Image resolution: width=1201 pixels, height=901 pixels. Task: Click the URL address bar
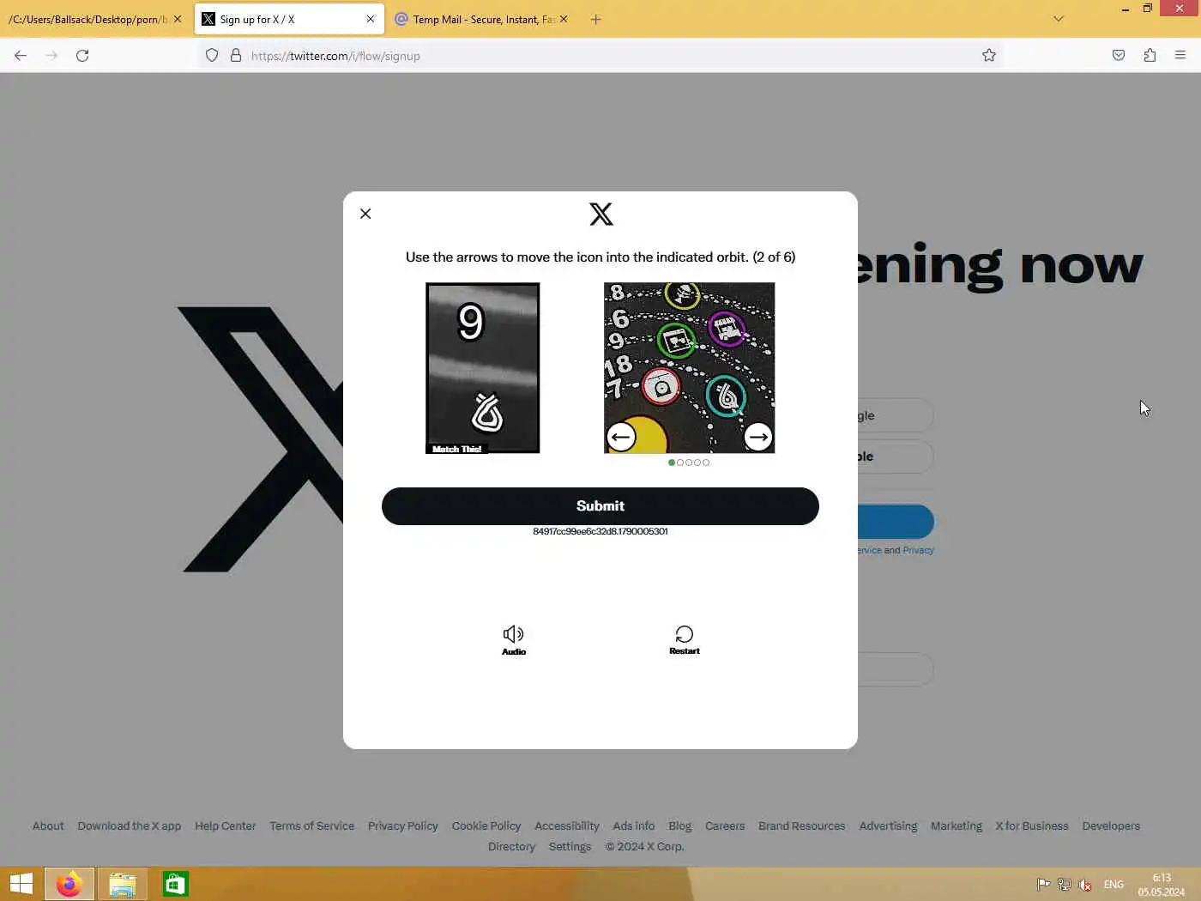pos(600,56)
